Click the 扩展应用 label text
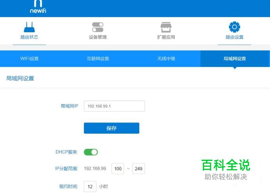 click(x=166, y=37)
